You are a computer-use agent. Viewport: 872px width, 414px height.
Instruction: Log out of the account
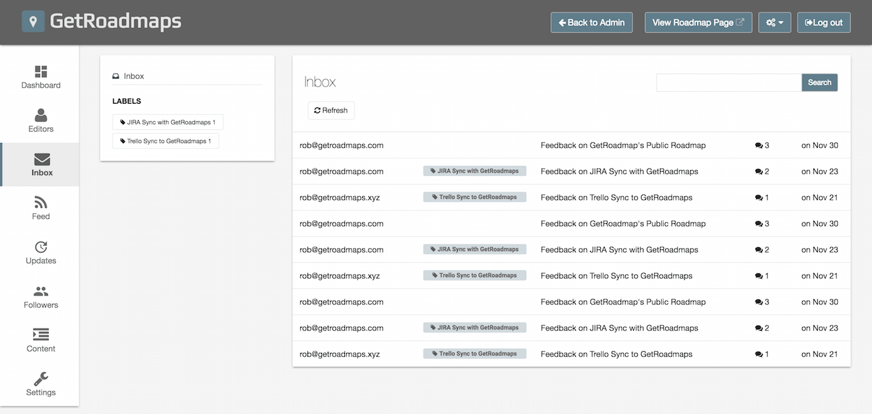click(824, 22)
